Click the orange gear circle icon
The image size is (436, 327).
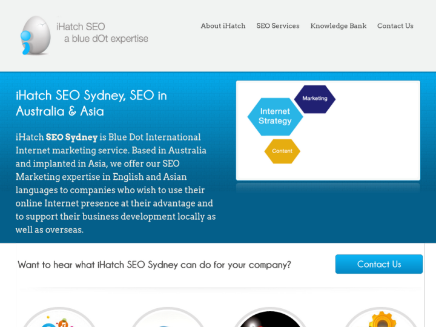(381, 318)
